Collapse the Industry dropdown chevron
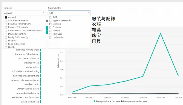 coord(44,13)
